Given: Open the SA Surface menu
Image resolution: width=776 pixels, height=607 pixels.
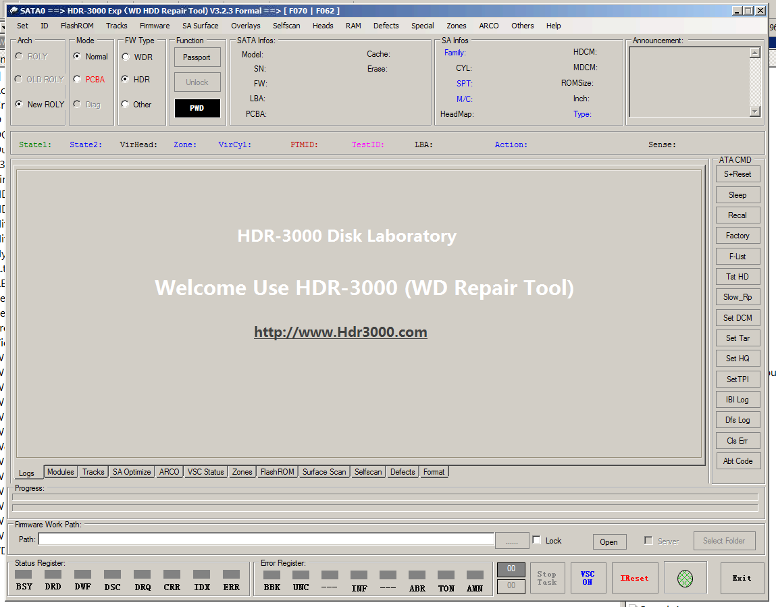Looking at the screenshot, I should click(x=201, y=26).
